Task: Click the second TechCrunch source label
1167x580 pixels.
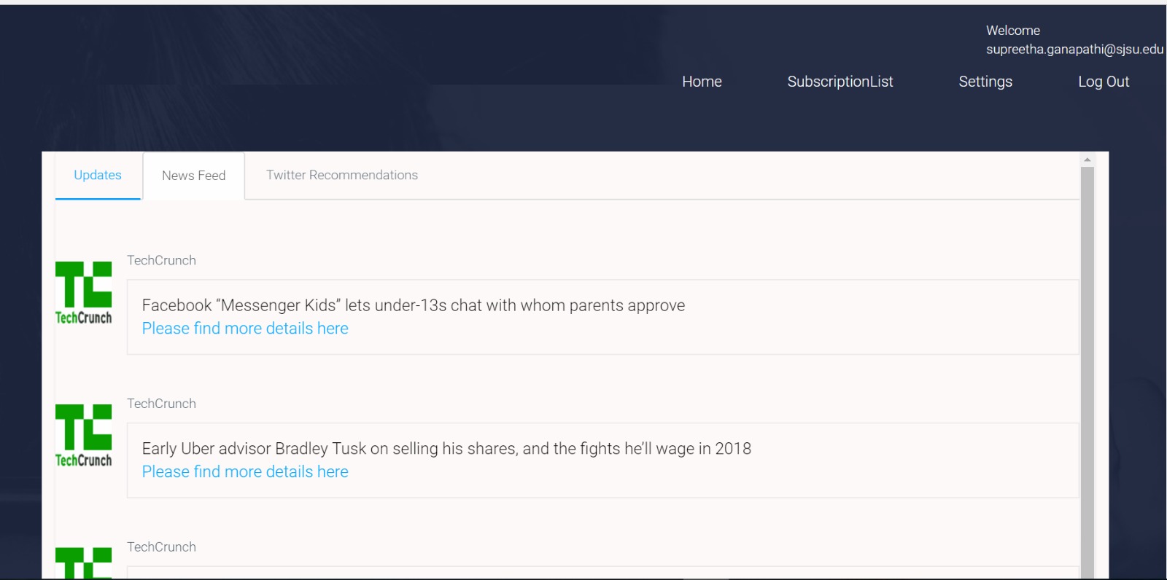Action: pos(161,404)
